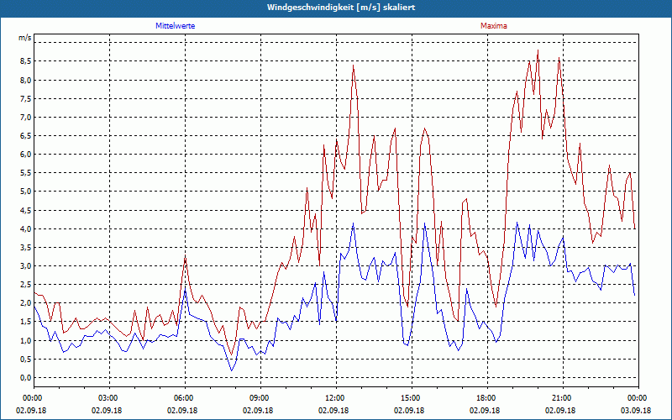This screenshot has height=420, width=672.
Task: Click the '03:00' time axis label
Action: click(x=110, y=398)
